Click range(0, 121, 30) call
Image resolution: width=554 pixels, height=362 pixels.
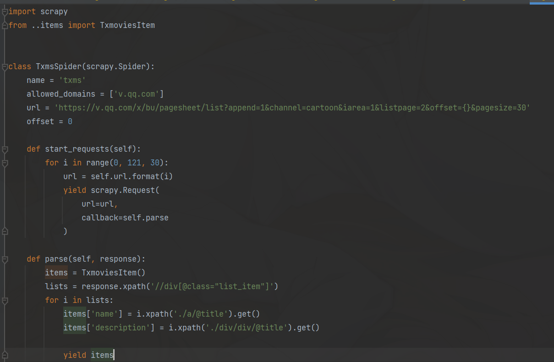(125, 163)
